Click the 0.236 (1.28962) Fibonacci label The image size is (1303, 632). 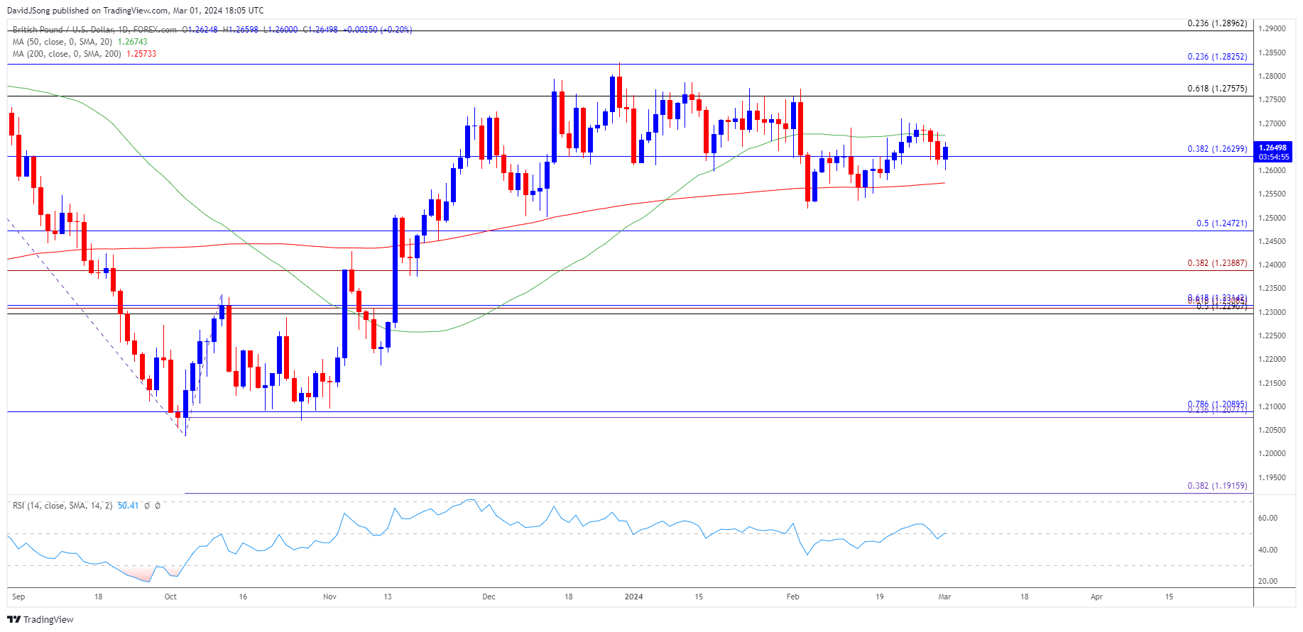1217,23
